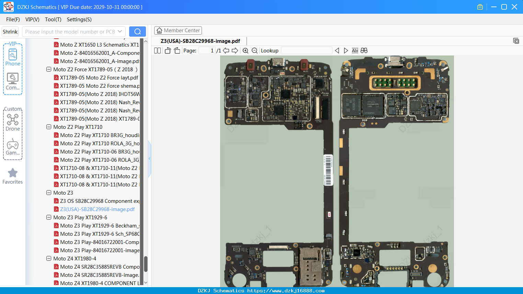Open Moto Z3 Play XT1929-6 Sch_SP68C file
523x294 pixels.
pyautogui.click(x=100, y=234)
